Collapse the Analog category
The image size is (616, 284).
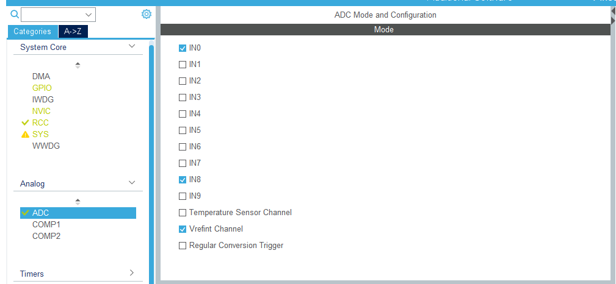point(132,183)
